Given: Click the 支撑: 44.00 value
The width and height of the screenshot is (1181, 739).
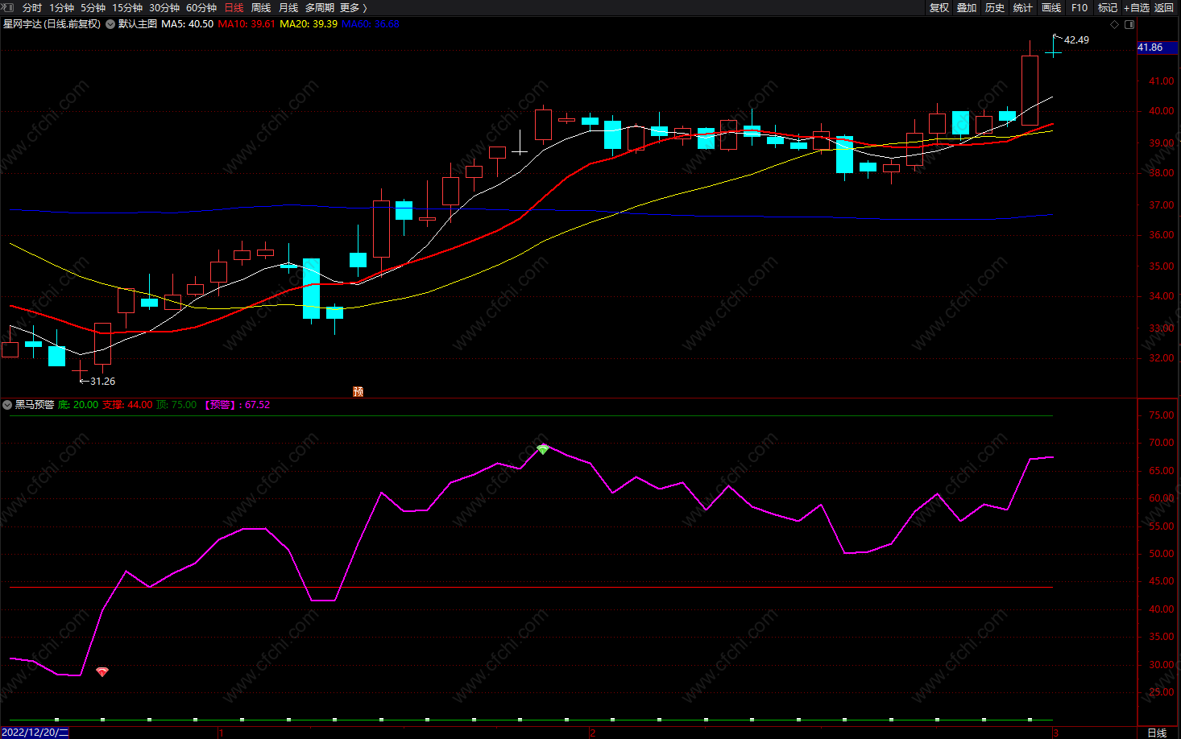Looking at the screenshot, I should (127, 405).
